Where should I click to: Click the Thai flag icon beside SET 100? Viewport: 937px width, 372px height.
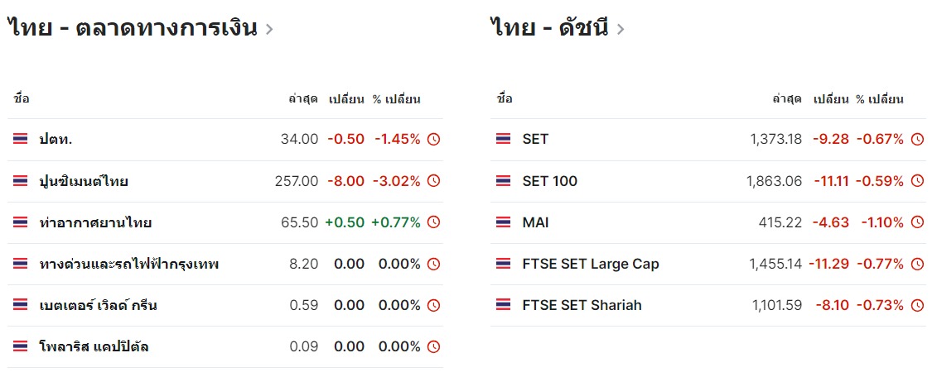pos(503,181)
